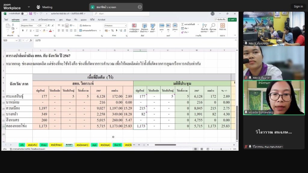Click the Zoom Sign in button
This screenshot has width=308, height=173.
click(x=298, y=6)
